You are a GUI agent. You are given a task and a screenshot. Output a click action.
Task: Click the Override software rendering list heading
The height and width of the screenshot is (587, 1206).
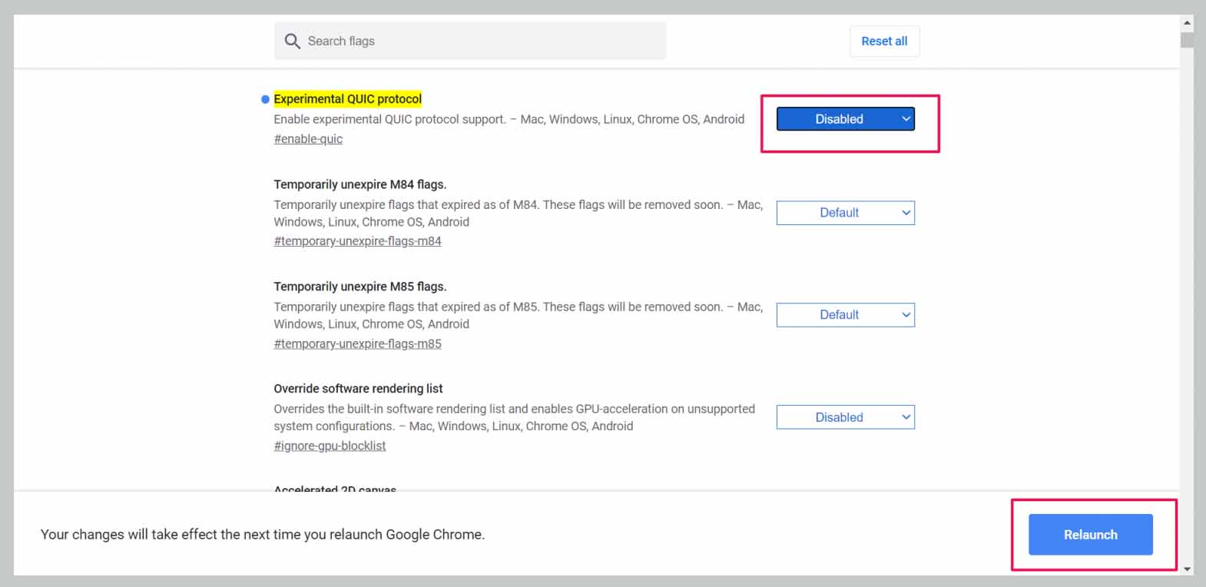[x=358, y=389]
